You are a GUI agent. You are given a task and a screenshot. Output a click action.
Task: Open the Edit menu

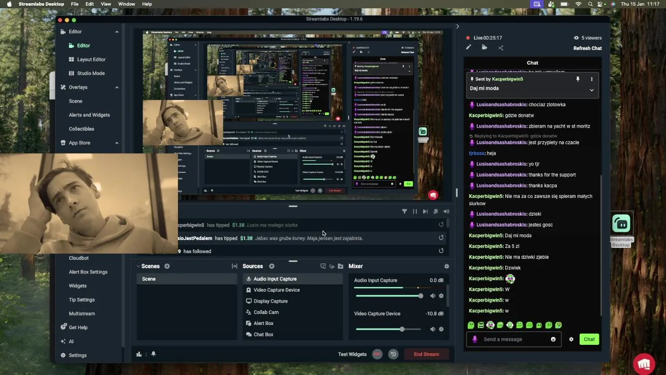(x=90, y=4)
